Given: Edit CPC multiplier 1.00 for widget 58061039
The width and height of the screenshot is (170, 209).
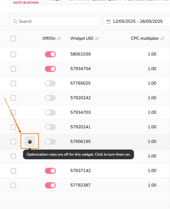Looking at the screenshot, I should tap(152, 54).
